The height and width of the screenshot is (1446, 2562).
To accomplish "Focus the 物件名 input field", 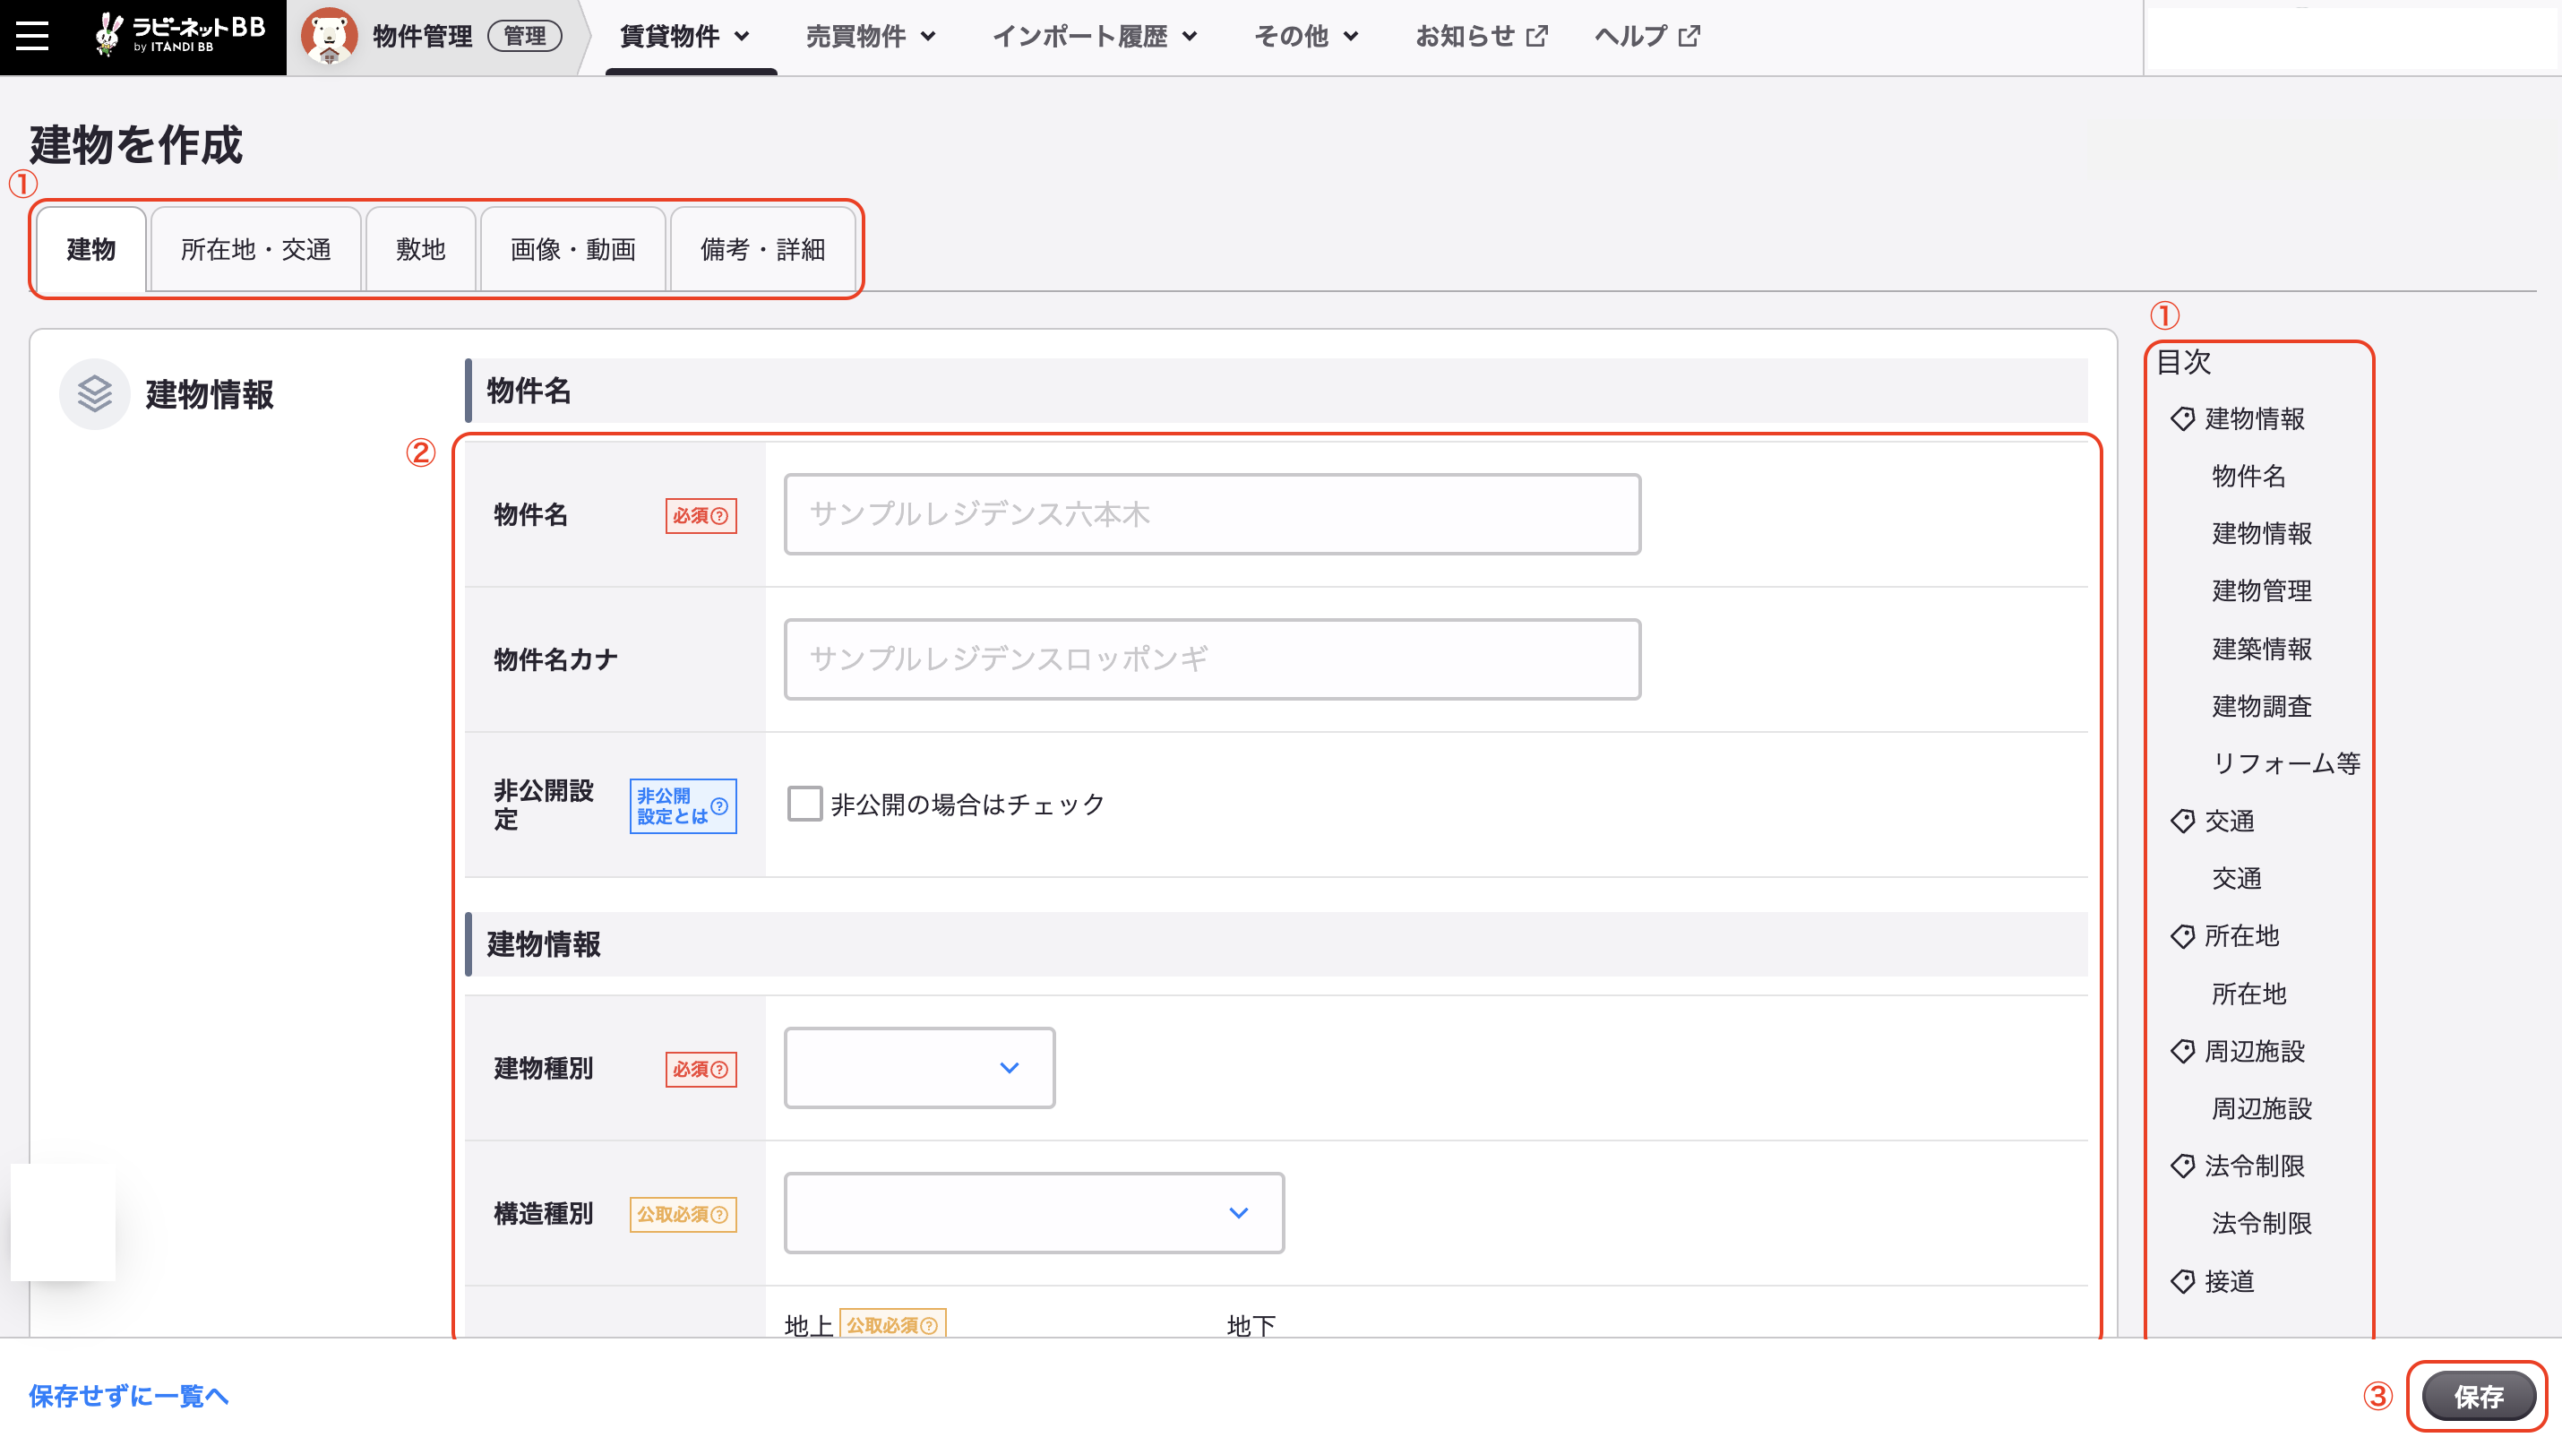I will pos(1211,514).
